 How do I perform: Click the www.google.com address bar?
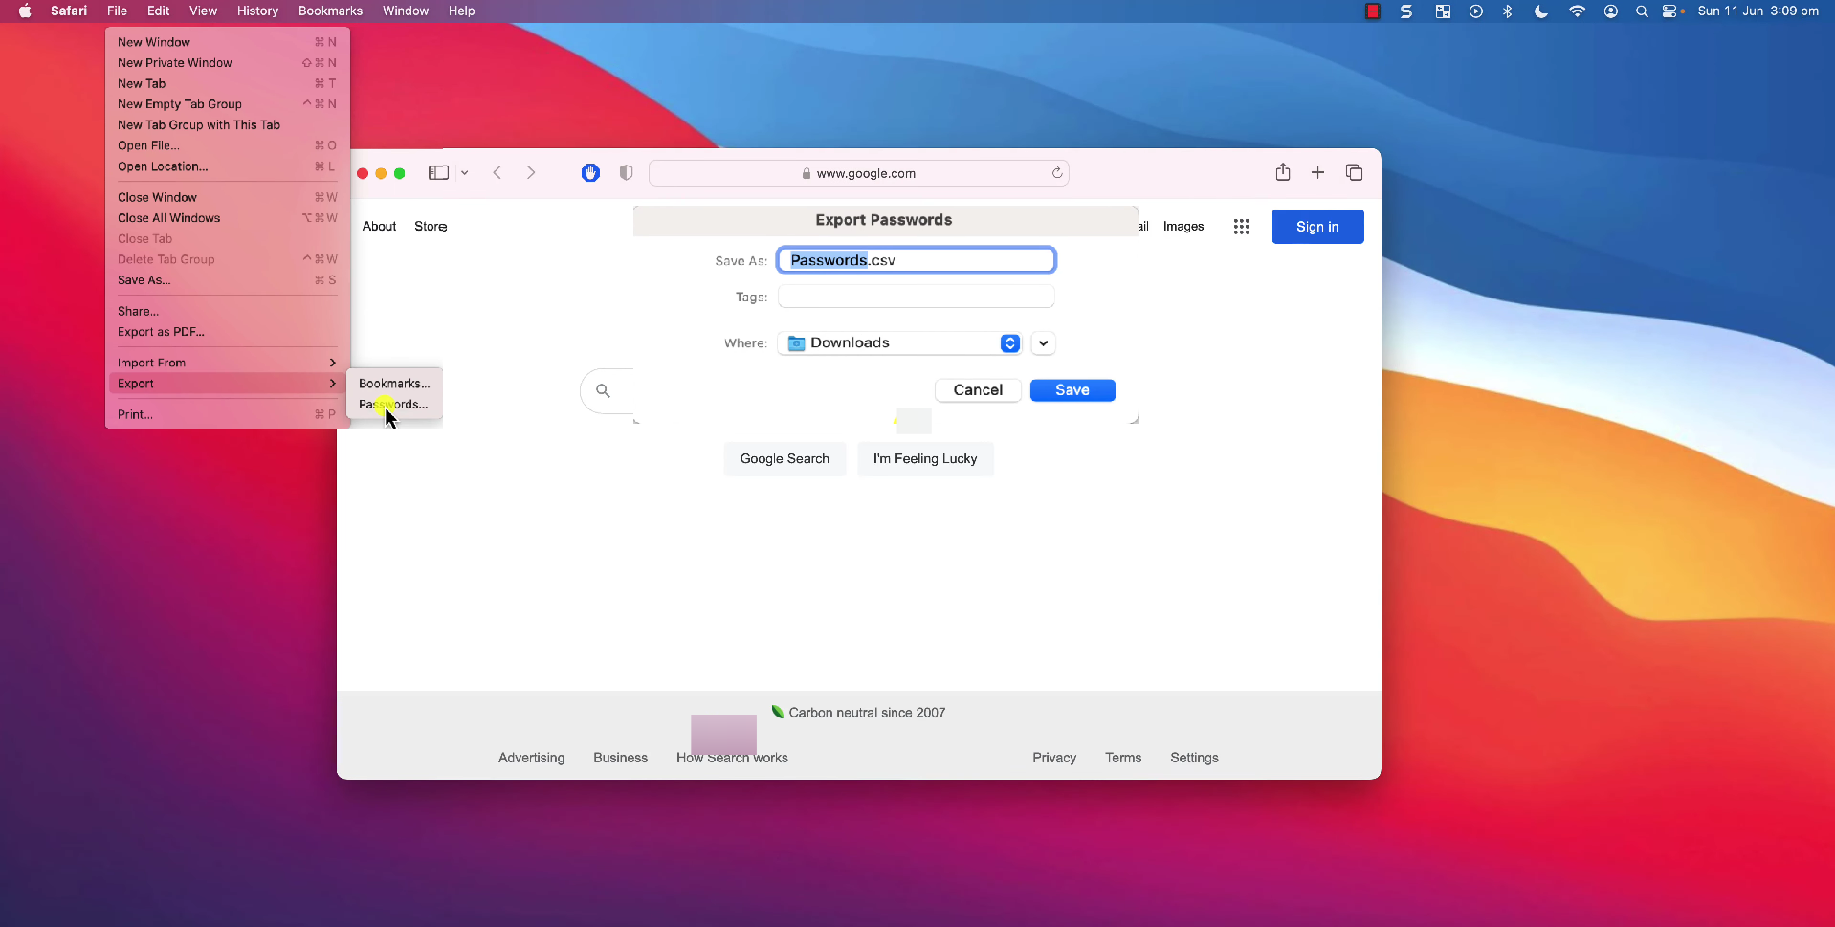coord(858,173)
